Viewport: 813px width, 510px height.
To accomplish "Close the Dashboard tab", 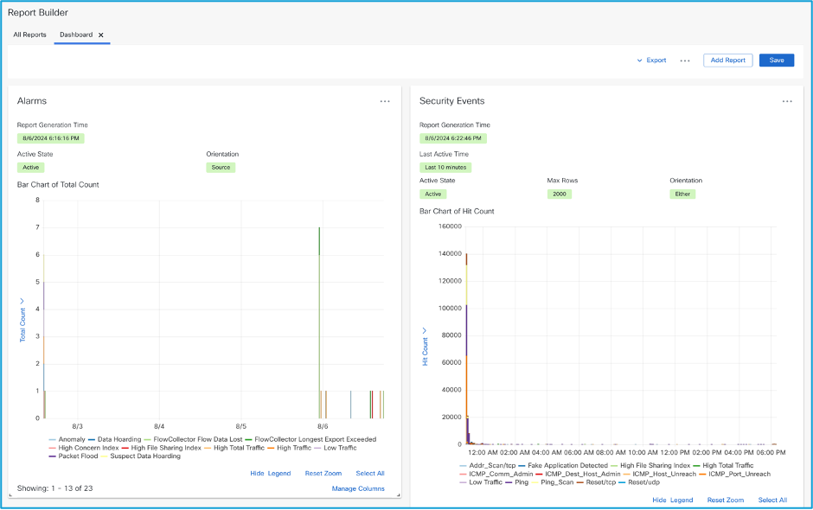I will click(x=101, y=35).
